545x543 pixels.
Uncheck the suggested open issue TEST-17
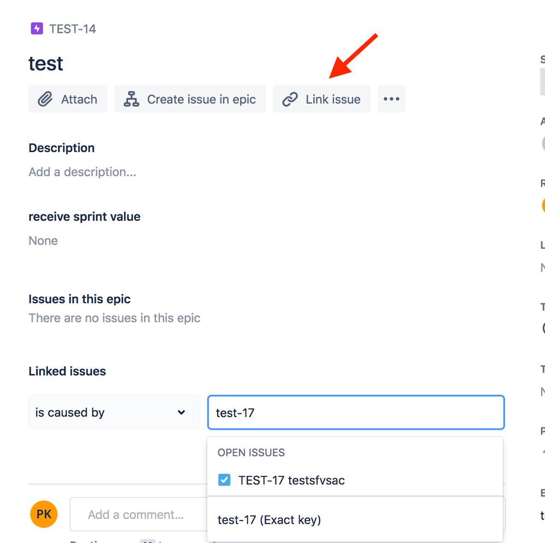click(224, 480)
